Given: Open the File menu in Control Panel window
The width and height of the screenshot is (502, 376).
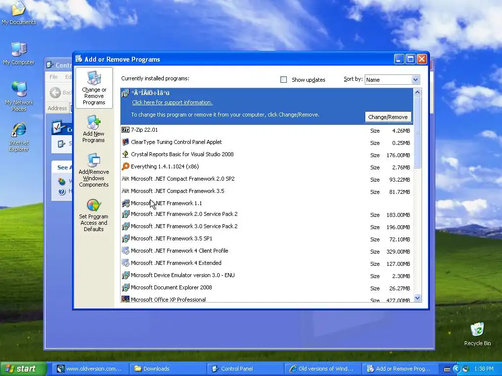Looking at the screenshot, I should (x=53, y=77).
